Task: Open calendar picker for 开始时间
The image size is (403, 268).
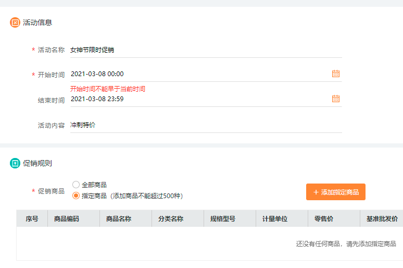Action: click(336, 74)
